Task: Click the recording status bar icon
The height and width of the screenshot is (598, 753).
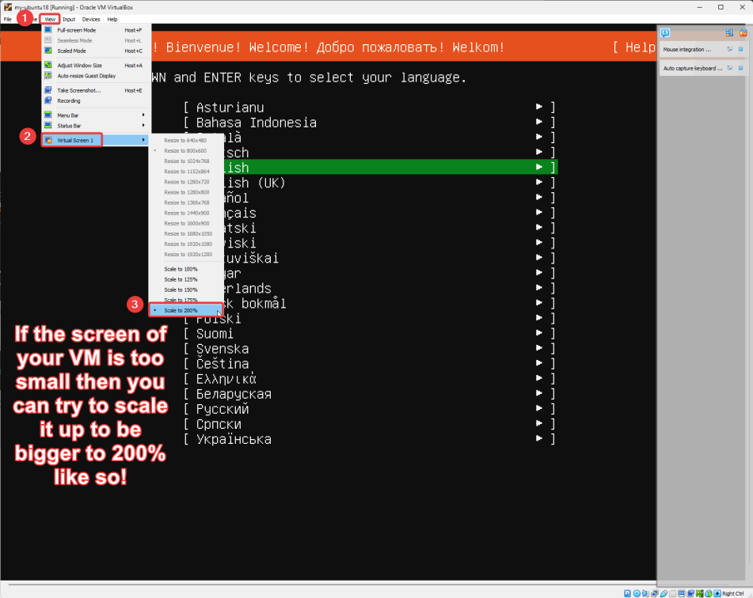Action: pos(690,594)
